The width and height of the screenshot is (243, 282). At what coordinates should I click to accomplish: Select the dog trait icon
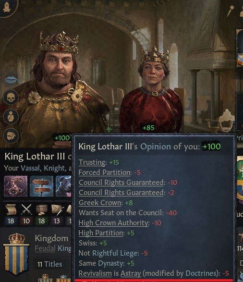(63, 186)
